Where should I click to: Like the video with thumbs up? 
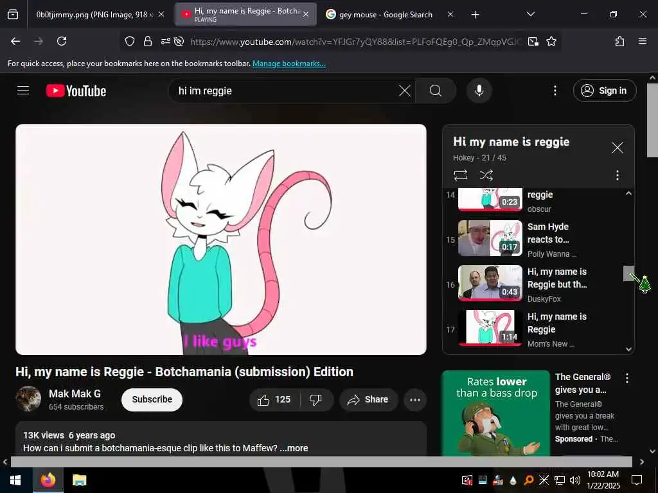click(275, 399)
